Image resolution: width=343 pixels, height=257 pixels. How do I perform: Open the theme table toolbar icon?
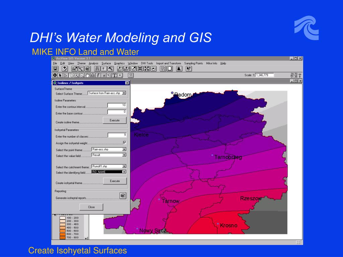pyautogui.click(x=88, y=69)
